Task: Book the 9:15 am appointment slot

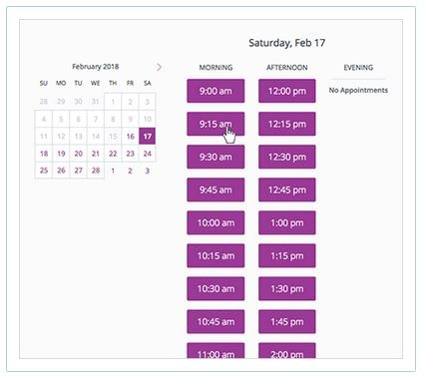Action: pos(215,124)
